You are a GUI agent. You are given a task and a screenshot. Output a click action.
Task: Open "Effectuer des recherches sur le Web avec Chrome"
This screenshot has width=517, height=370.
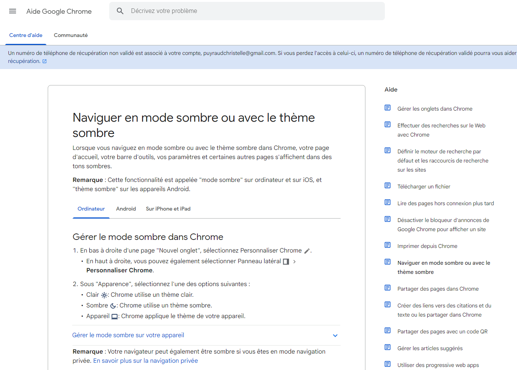pyautogui.click(x=441, y=130)
